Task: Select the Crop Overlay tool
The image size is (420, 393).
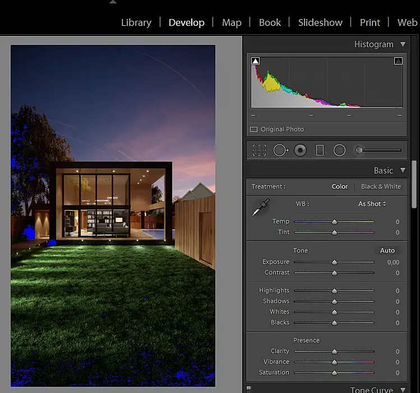Action: click(259, 150)
